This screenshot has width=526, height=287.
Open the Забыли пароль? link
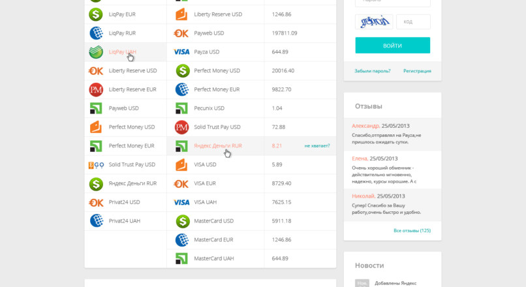tap(373, 71)
